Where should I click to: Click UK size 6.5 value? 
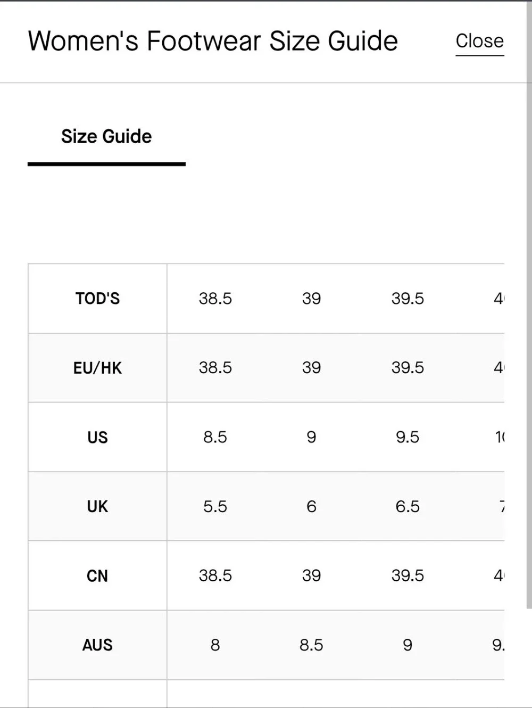tap(408, 506)
